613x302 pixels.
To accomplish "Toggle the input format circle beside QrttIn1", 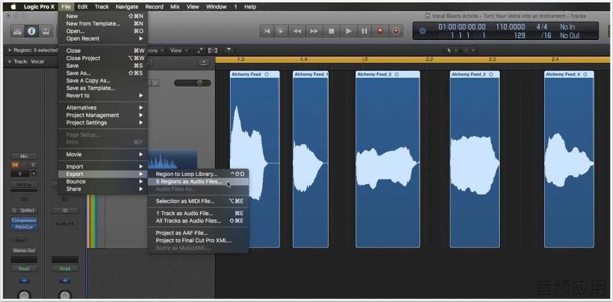I will pos(14,211).
